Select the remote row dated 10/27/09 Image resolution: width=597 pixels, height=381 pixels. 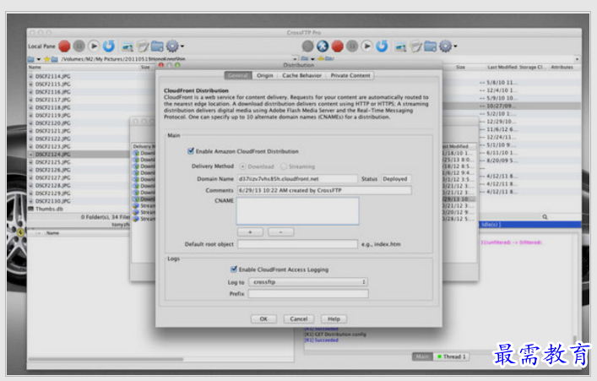(512, 106)
